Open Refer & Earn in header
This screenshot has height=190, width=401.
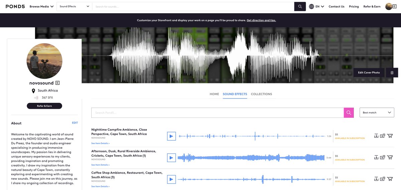(372, 6)
